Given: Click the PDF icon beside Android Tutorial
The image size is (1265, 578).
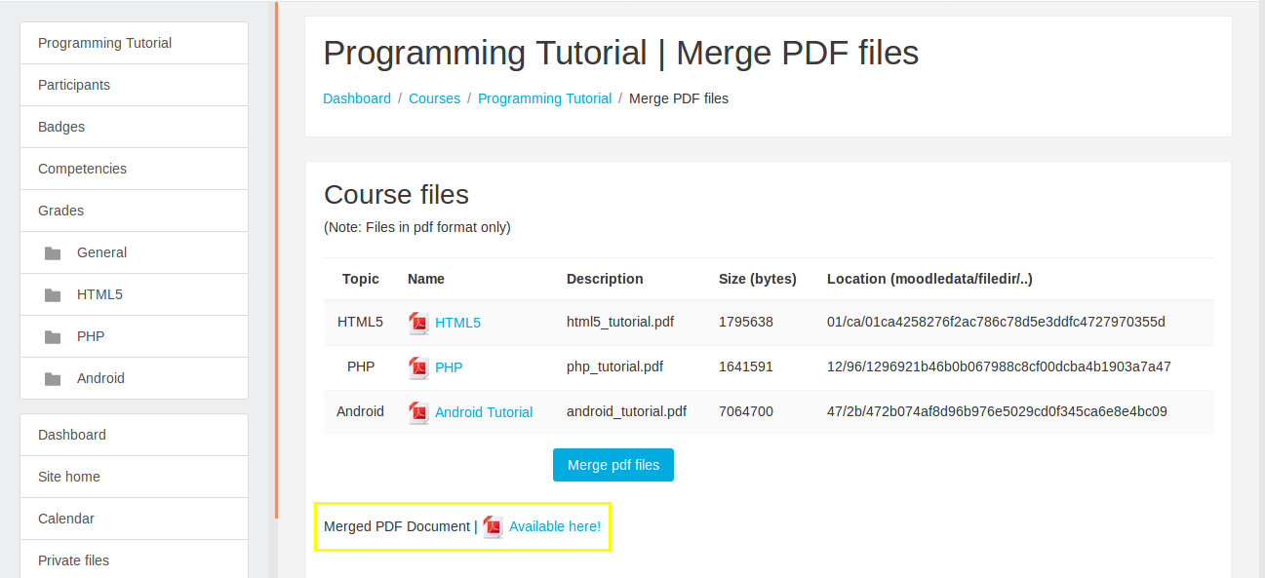Looking at the screenshot, I should pyautogui.click(x=418, y=412).
